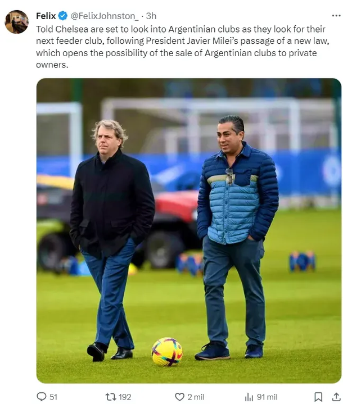This screenshot has height=404, width=343.
Task: Click the 51 replies count
Action: [53, 397]
